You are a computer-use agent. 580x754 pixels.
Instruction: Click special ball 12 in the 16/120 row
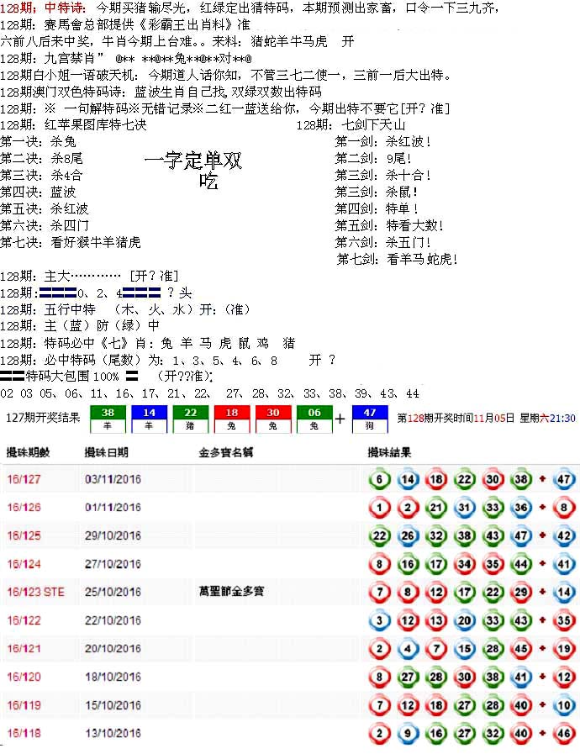(x=564, y=677)
